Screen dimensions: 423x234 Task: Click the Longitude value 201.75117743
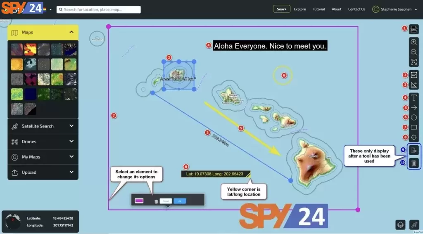(x=63, y=225)
